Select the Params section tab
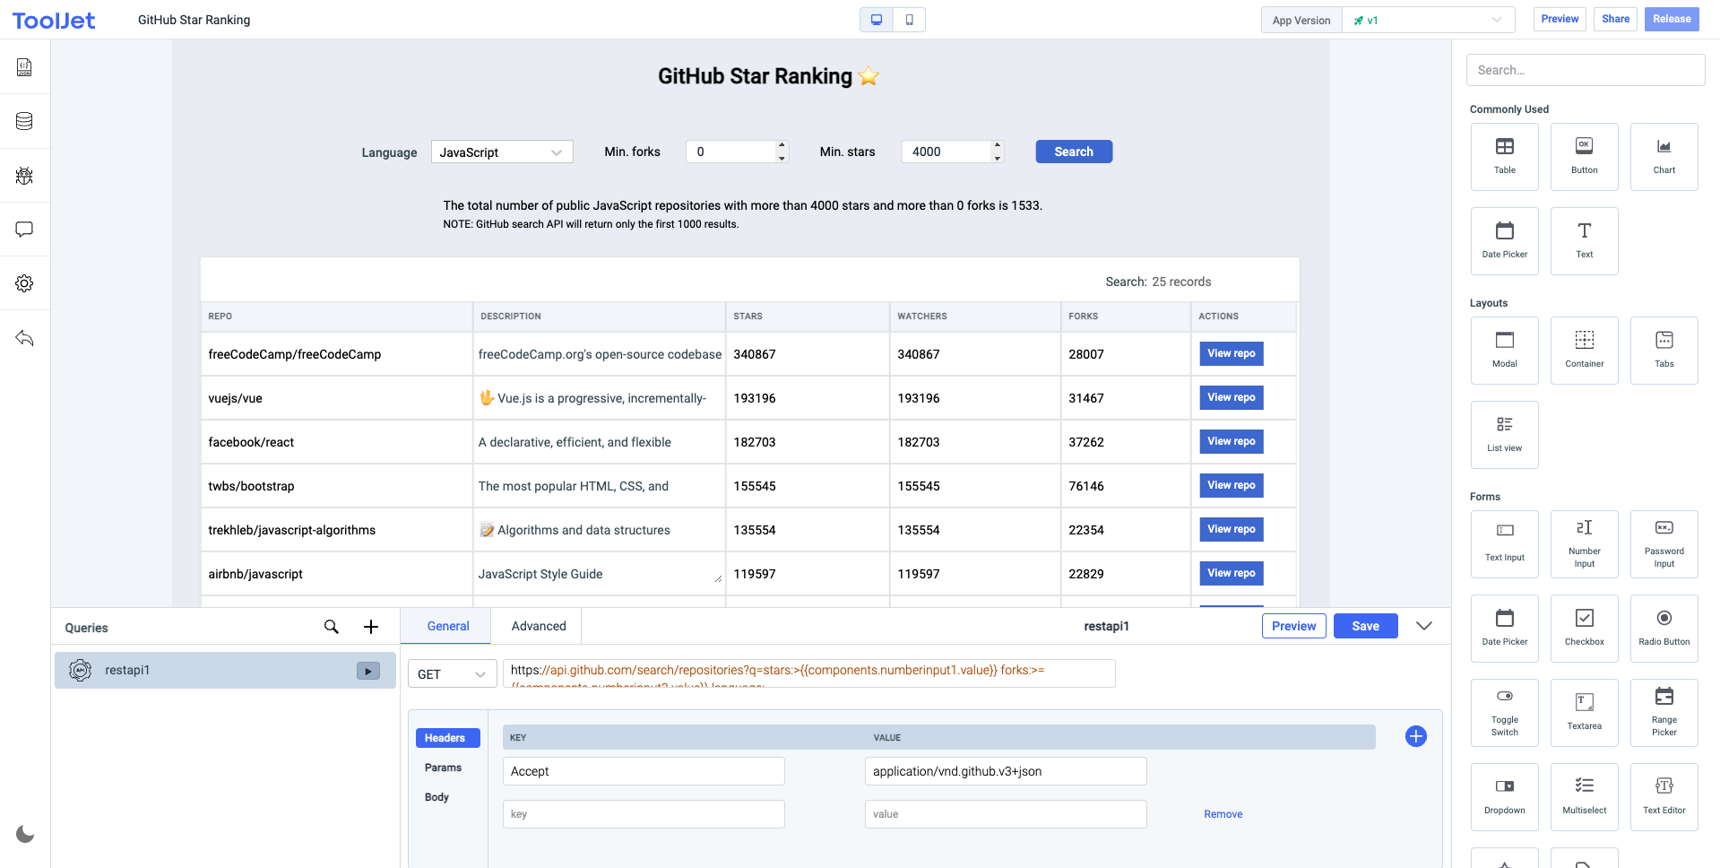This screenshot has height=868, width=1720. 443,768
